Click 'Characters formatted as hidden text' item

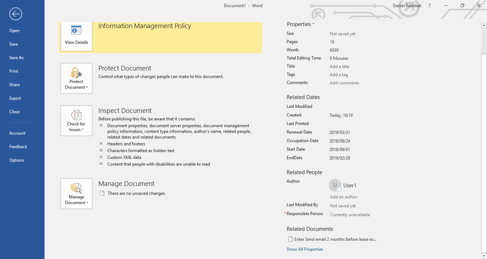pyautogui.click(x=141, y=151)
